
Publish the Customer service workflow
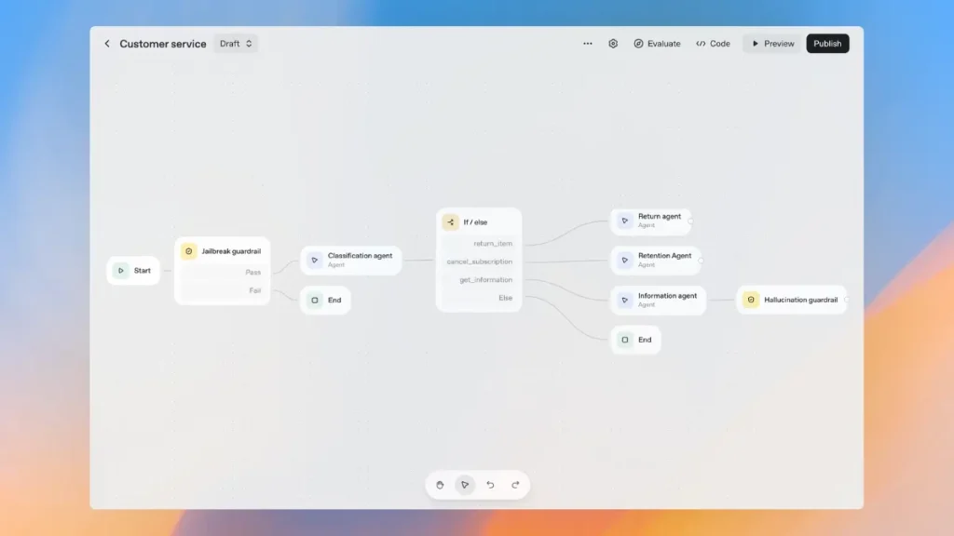827,43
